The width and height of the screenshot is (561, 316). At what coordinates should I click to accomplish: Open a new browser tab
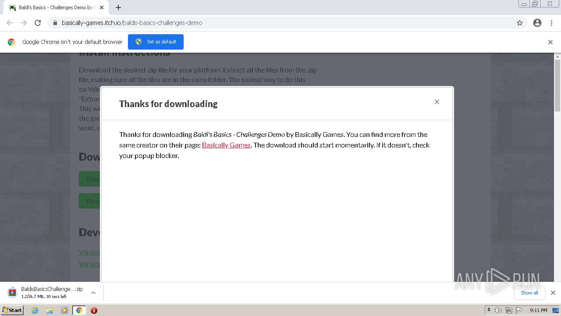(x=118, y=7)
